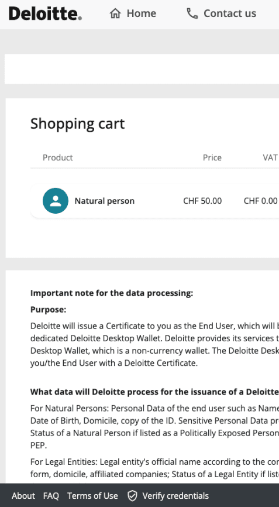Open the Home menu text

[x=142, y=13]
